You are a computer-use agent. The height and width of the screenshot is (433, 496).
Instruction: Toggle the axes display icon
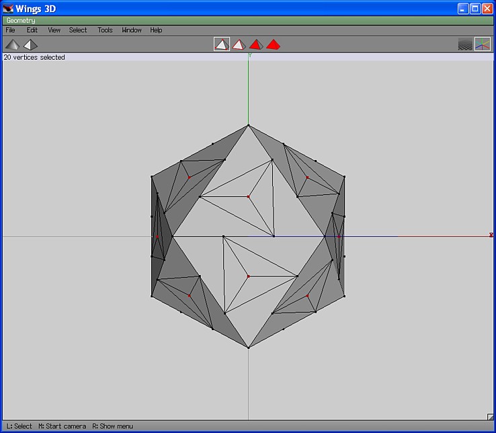coord(483,44)
